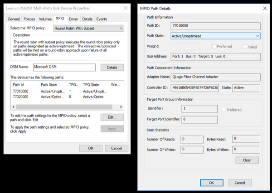This screenshot has width=272, height=193.
Task: Click the Clear statistics button
Action: [x=247, y=160]
